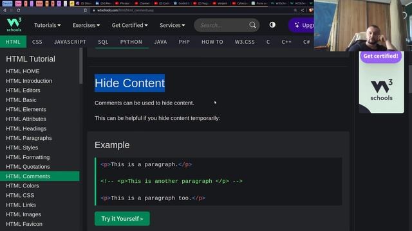Select the SQL tab
The width and height of the screenshot is (412, 231).
103,42
